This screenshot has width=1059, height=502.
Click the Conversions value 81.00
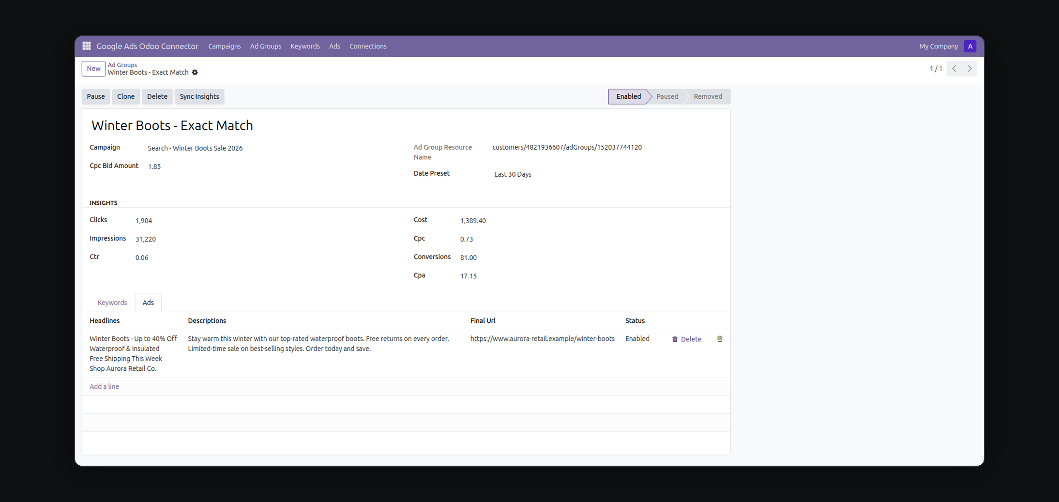pyautogui.click(x=469, y=258)
